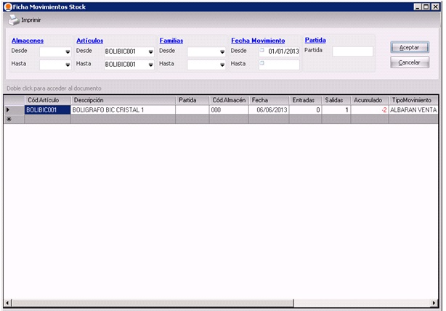Open the Almacenes link
This screenshot has width=446, height=311.
tap(28, 41)
